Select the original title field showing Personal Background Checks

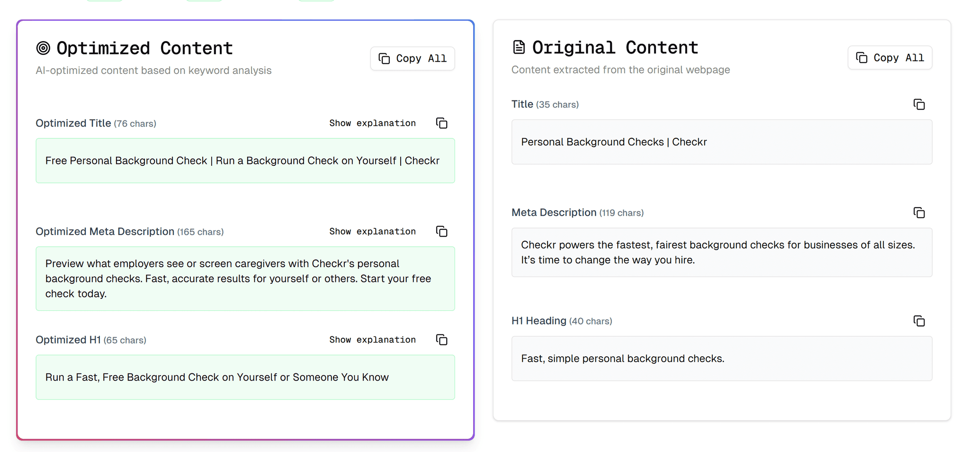coord(721,142)
